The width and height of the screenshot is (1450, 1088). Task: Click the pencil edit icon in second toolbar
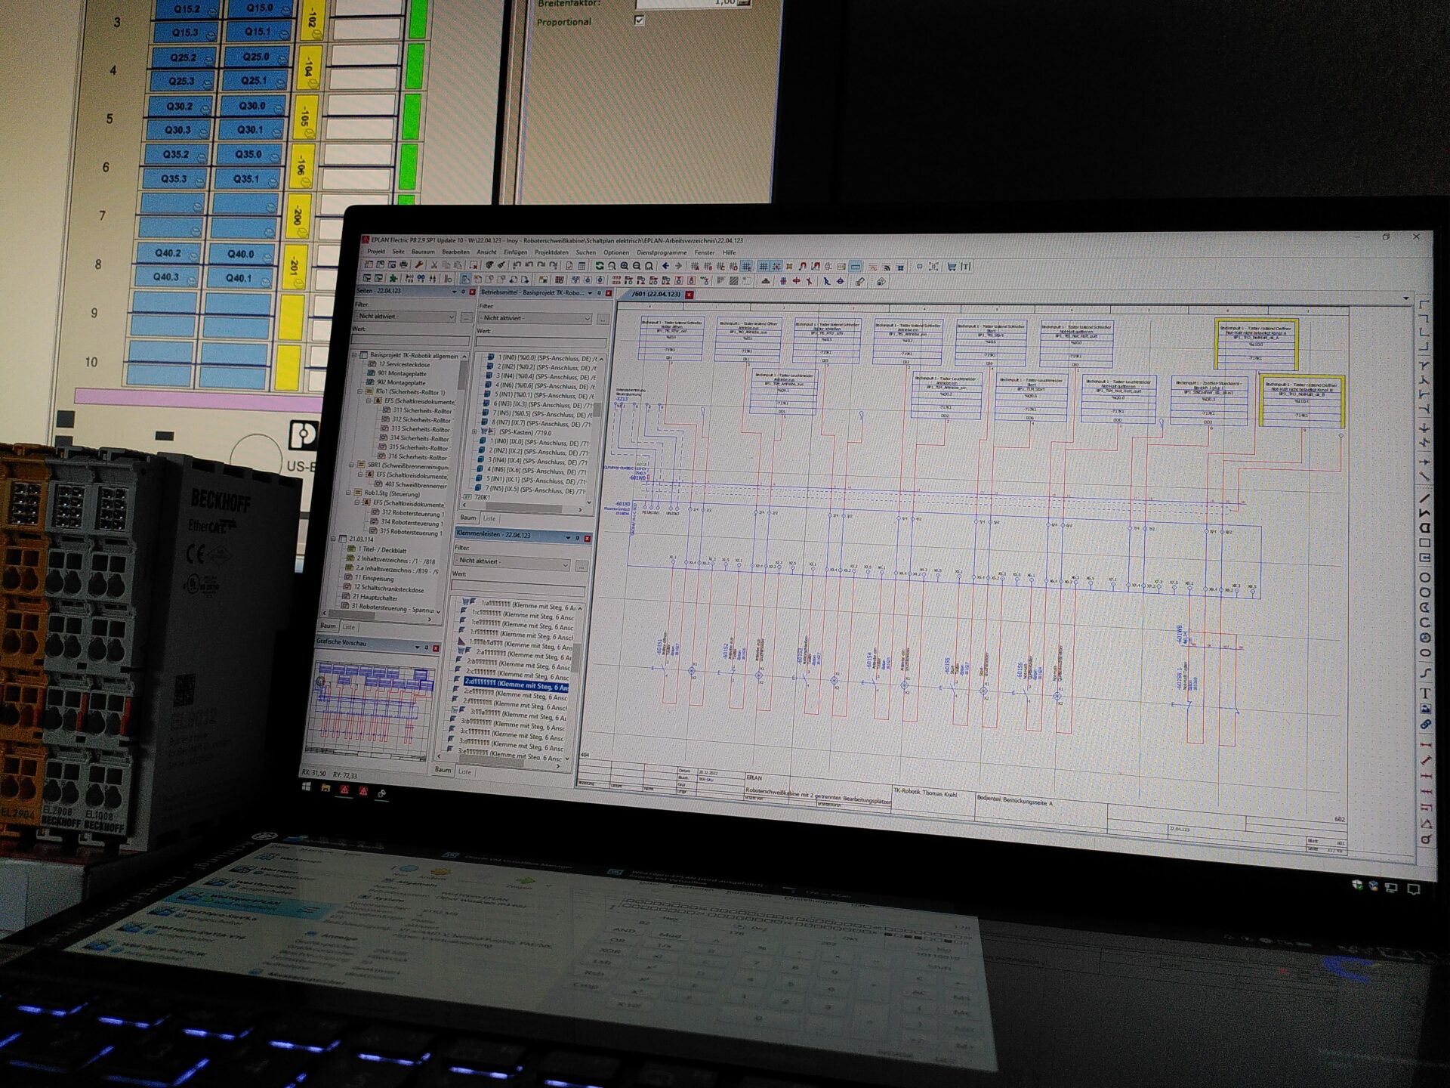point(860,282)
